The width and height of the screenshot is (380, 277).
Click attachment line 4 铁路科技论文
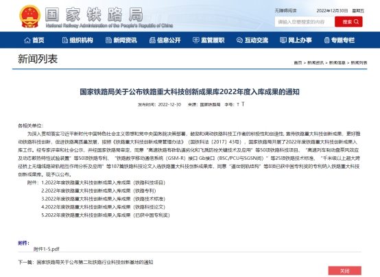(x=104, y=207)
